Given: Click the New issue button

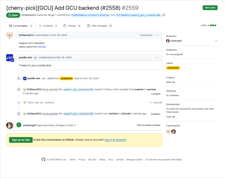Looking at the screenshot, I should [x=210, y=8].
